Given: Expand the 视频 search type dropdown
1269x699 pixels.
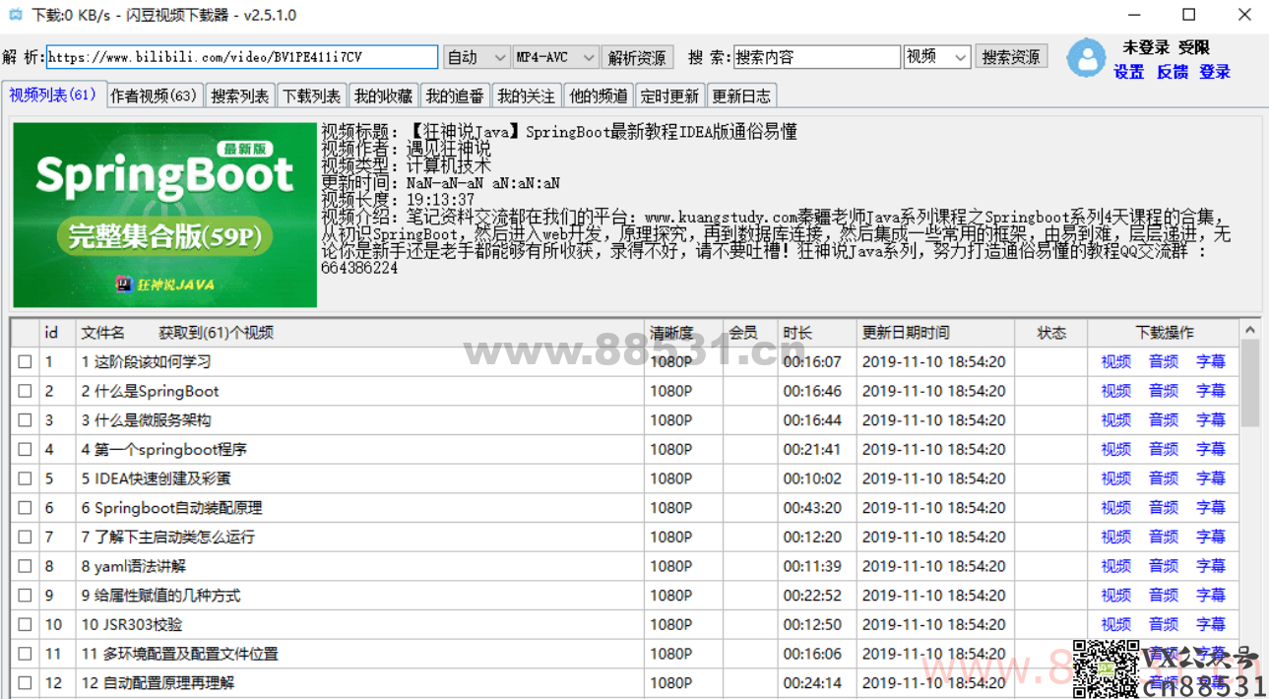Looking at the screenshot, I should [937, 57].
